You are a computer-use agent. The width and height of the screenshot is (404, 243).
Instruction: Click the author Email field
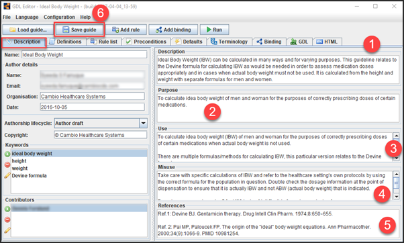pos(92,85)
